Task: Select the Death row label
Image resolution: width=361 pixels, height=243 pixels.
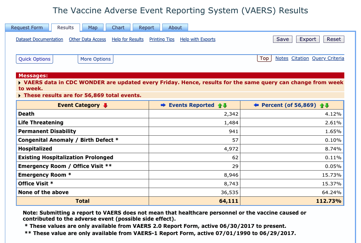Action: tap(26, 114)
